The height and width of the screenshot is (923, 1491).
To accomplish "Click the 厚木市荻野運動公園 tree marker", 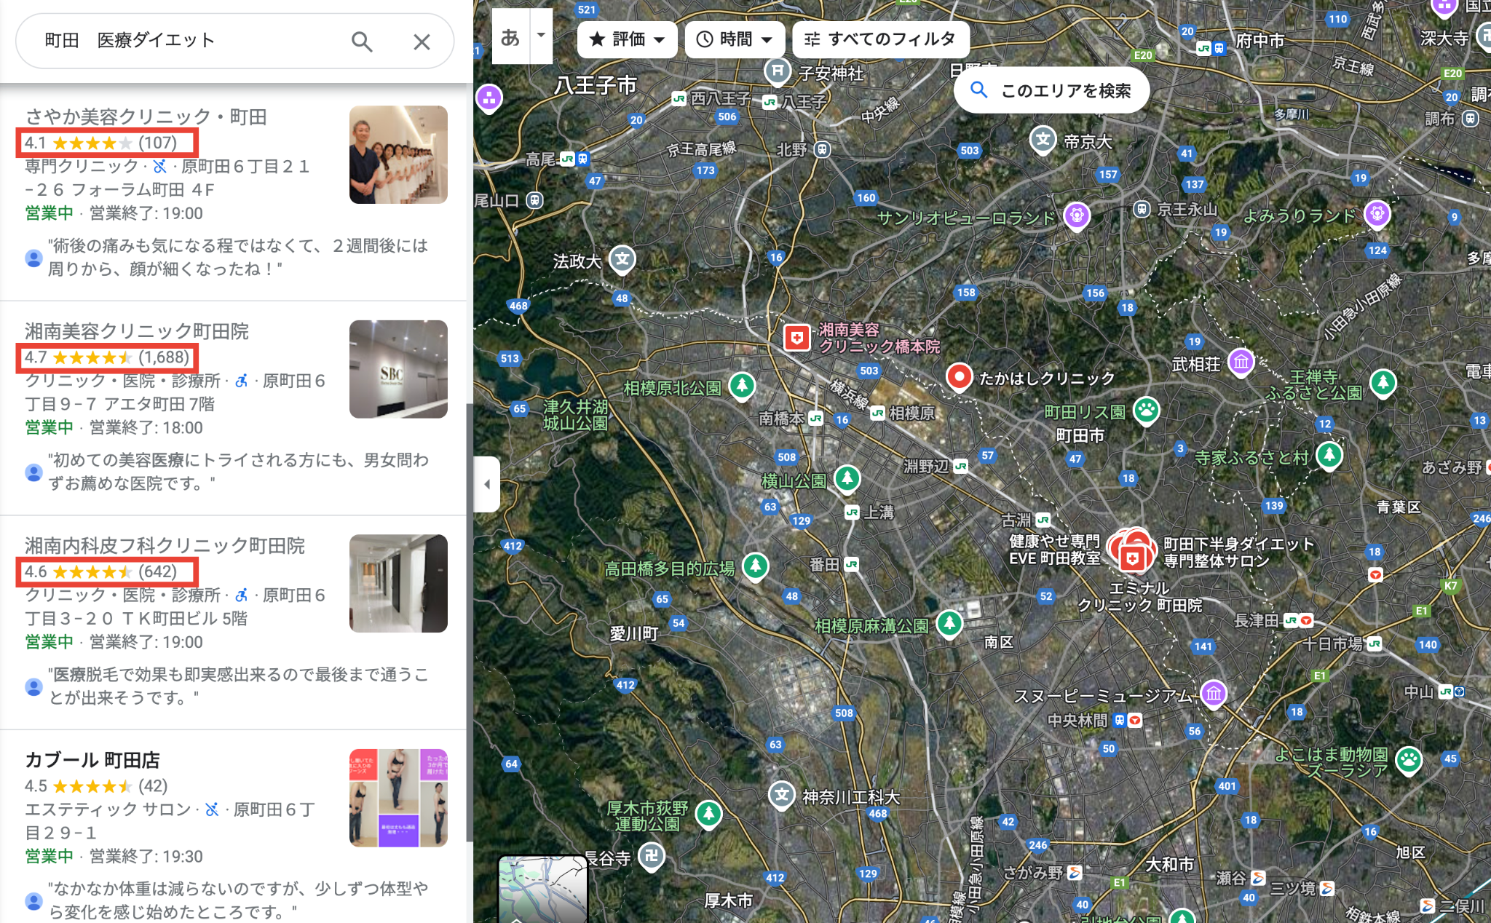I will (708, 814).
